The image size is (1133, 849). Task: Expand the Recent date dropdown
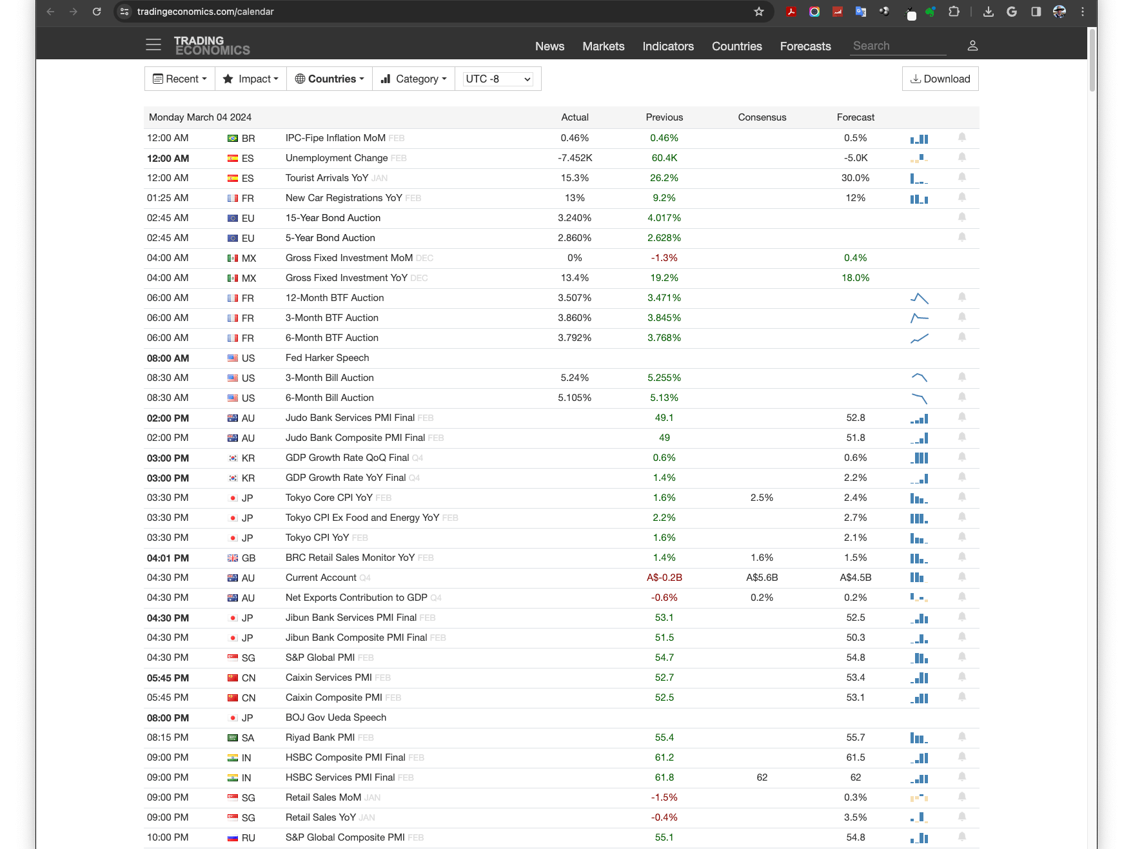pyautogui.click(x=179, y=79)
